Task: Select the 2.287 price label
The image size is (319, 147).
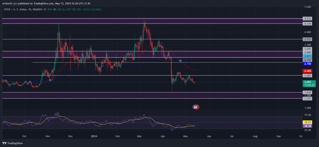Action: tap(307, 75)
